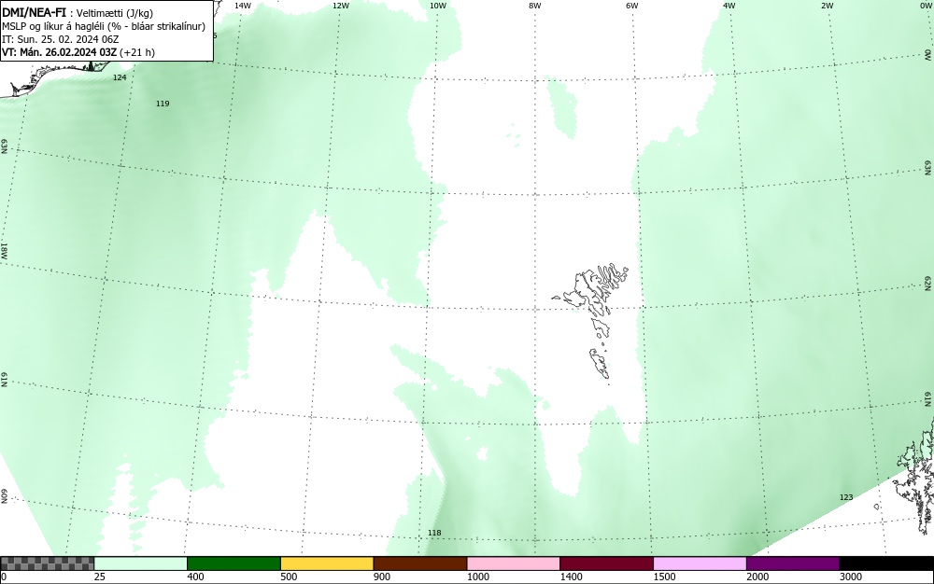This screenshot has width=934, height=584.
Task: Click the purple 2000–3000 legend swatch
Action: (793, 563)
